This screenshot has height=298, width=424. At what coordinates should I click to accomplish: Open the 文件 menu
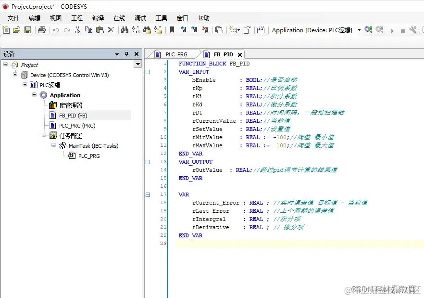pos(13,18)
